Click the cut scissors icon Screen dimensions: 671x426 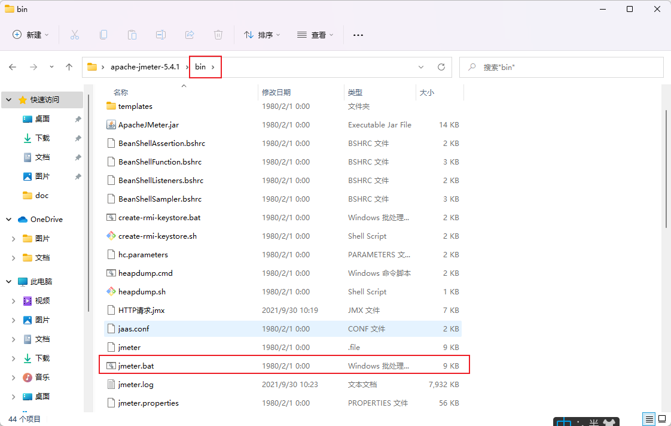(x=75, y=35)
